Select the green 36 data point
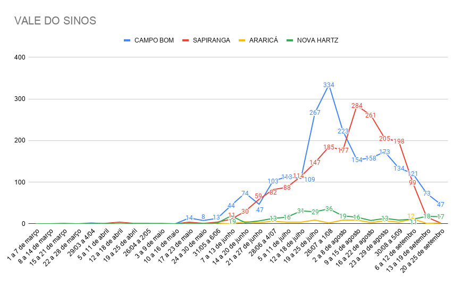Screen dimensions: 462x286 (329, 209)
